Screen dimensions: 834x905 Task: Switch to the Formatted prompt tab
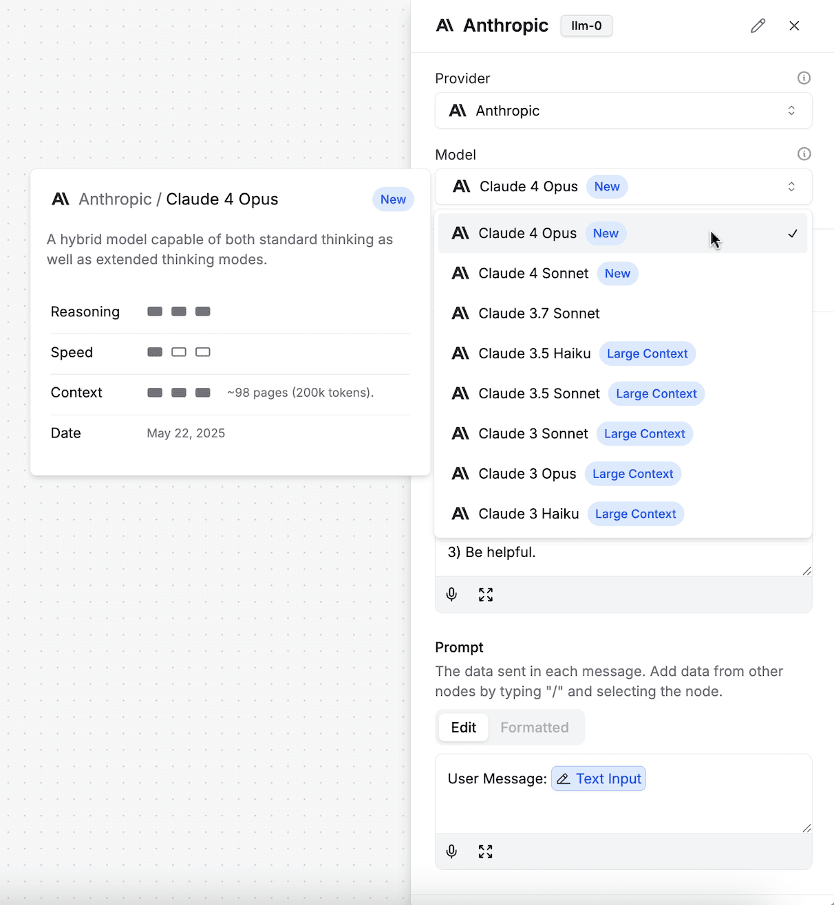click(x=535, y=728)
